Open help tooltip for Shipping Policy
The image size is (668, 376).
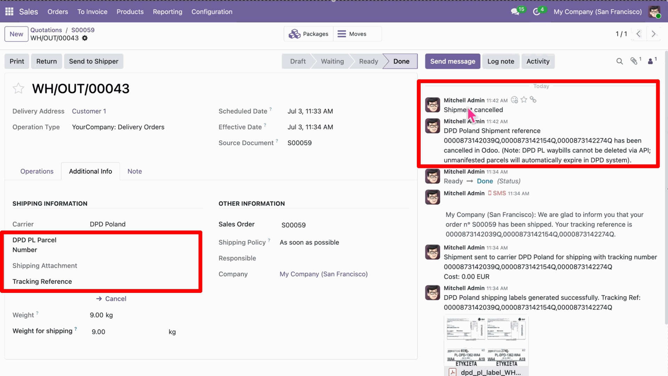click(269, 240)
